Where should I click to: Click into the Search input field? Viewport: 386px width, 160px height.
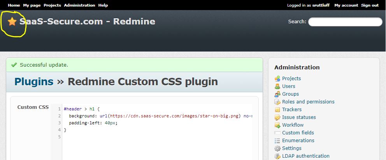tap(345, 22)
